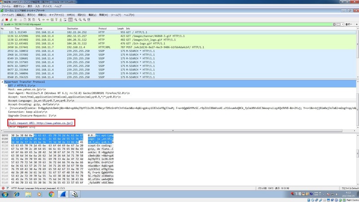Restart the current capture
Viewport: 359px width, 202px height.
11,20
